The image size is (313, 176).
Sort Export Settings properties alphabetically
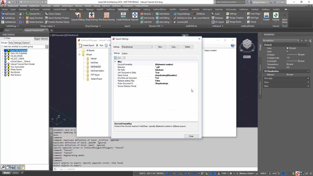point(120,58)
